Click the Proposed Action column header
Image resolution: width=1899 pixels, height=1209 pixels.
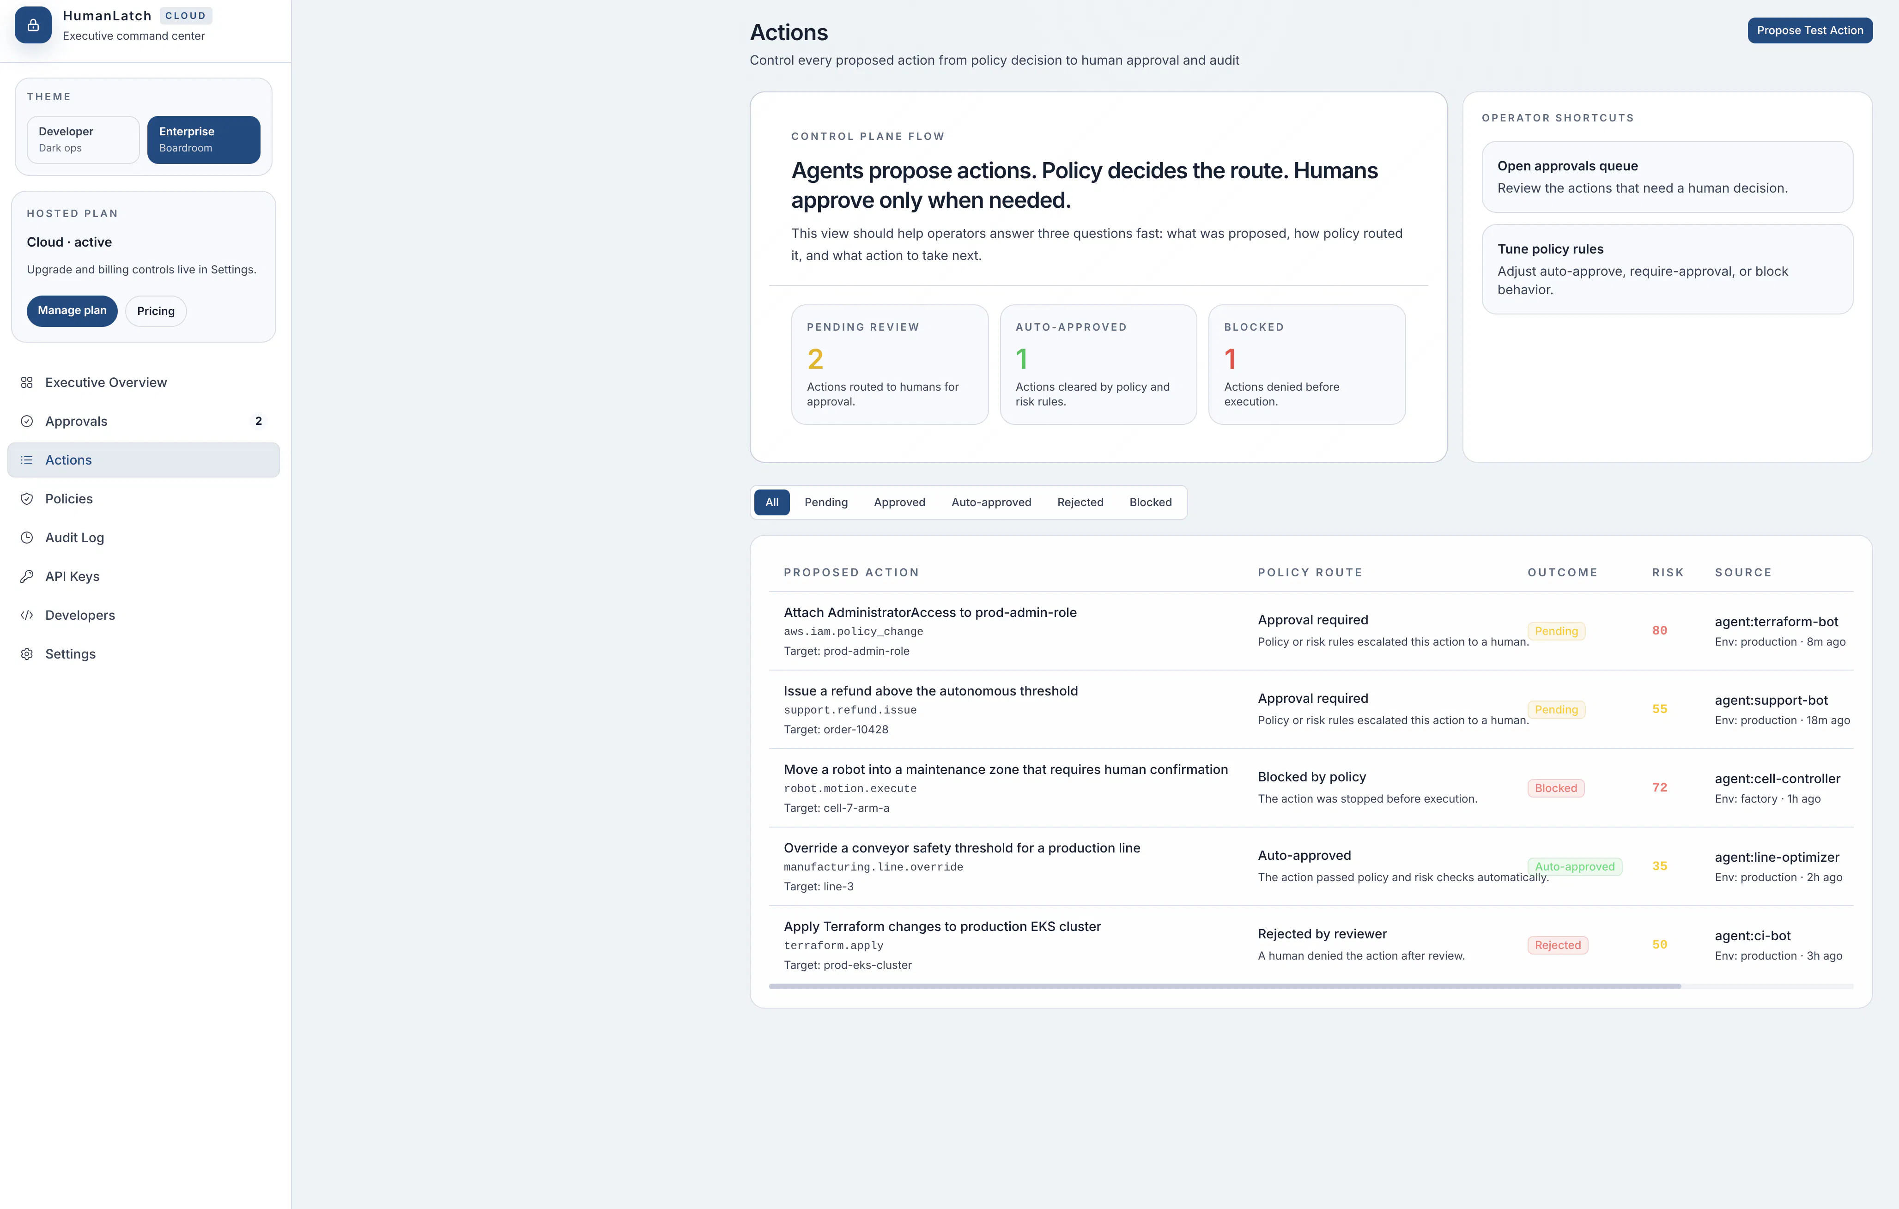point(851,573)
